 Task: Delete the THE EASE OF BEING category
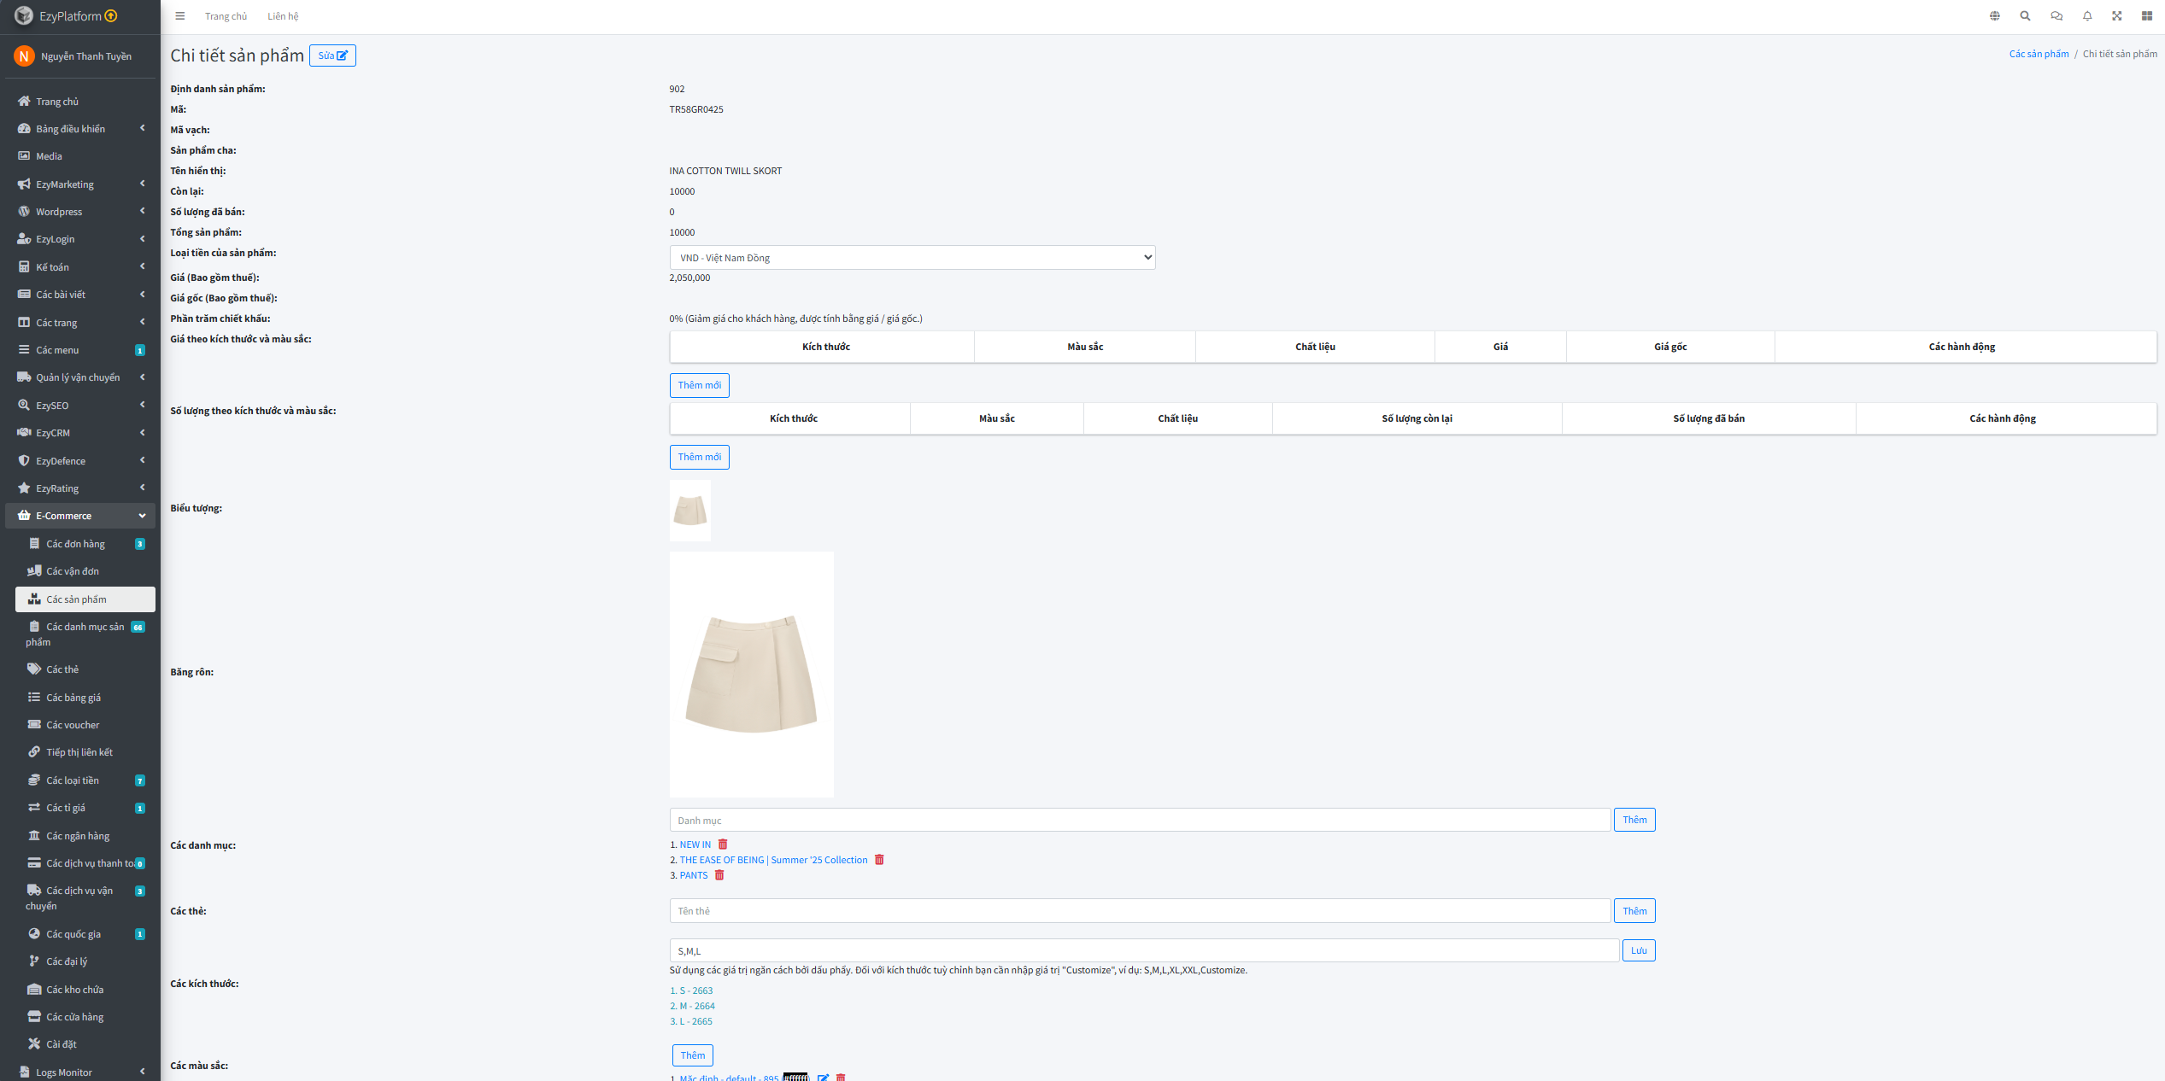(879, 860)
